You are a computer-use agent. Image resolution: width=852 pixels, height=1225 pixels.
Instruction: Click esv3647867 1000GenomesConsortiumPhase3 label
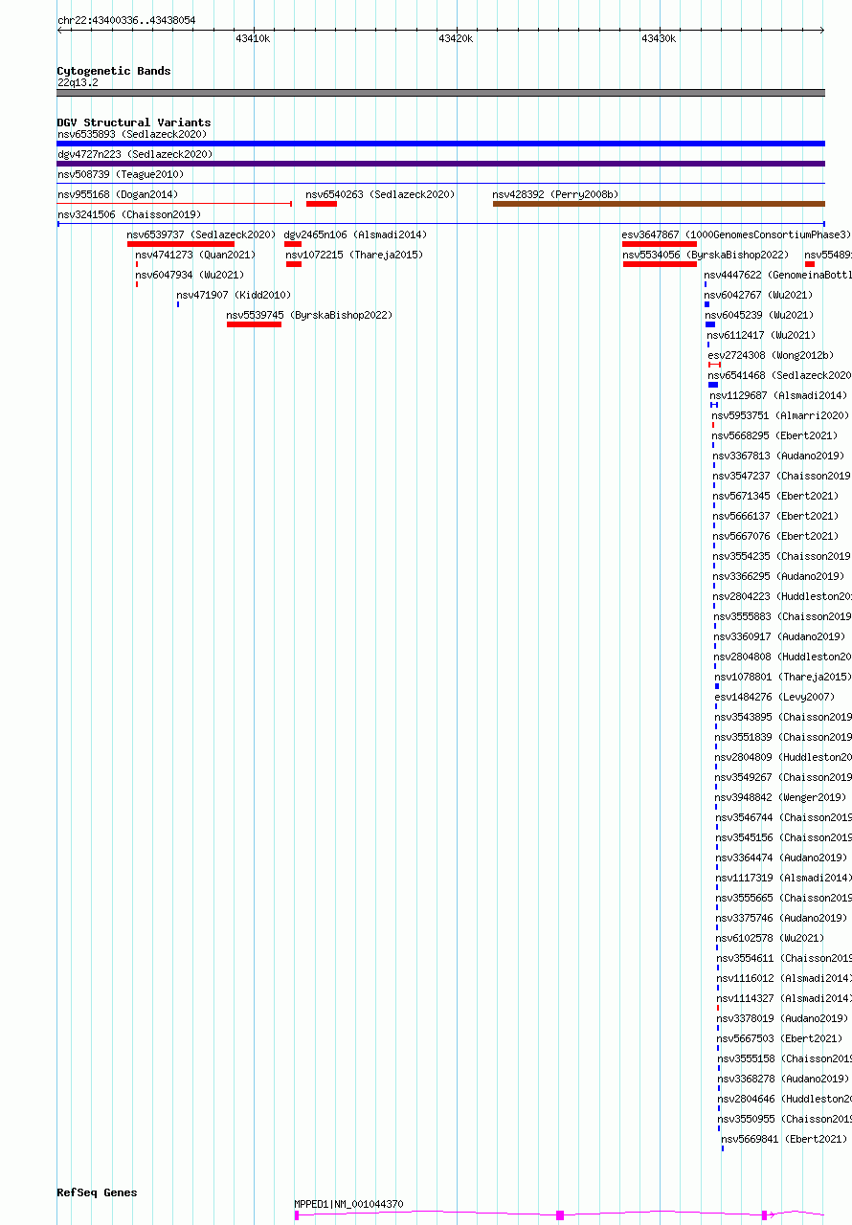(736, 234)
